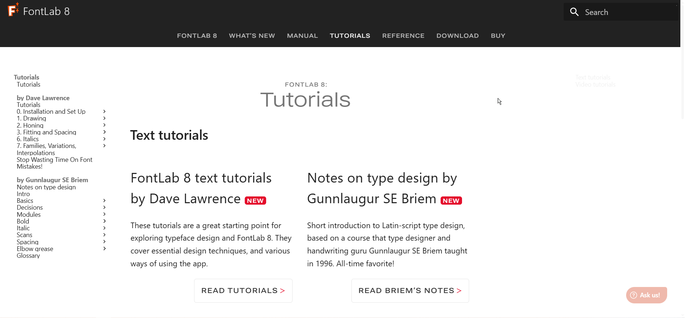Open the 2. Honing sidebar link

[30, 125]
